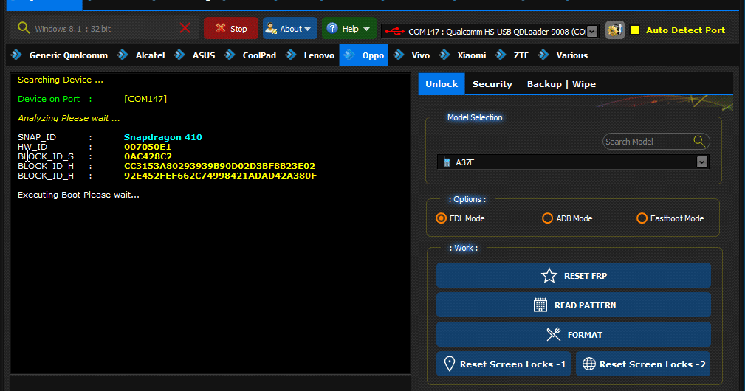Select the Oppo brand tab
Screen dimensions: 745x391
(x=363, y=55)
